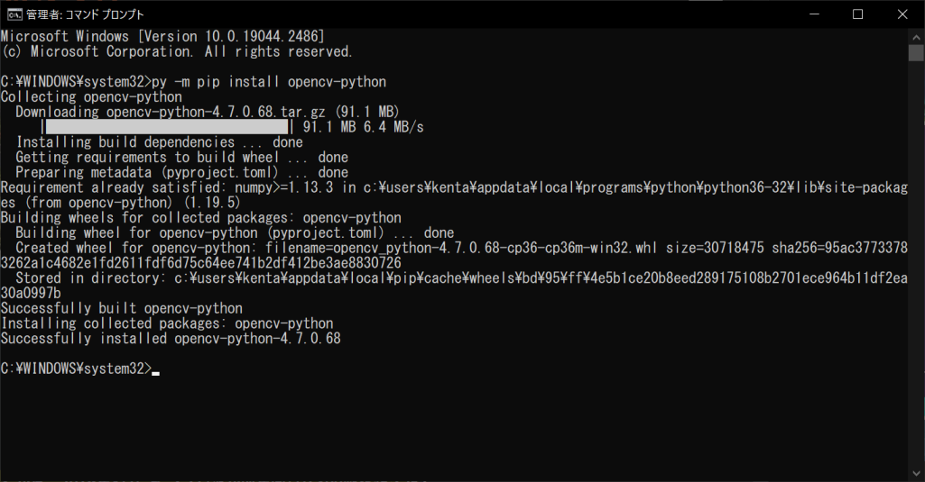925x482 pixels.
Task: Click the vertical scrollbar thumb
Action: tap(916, 52)
